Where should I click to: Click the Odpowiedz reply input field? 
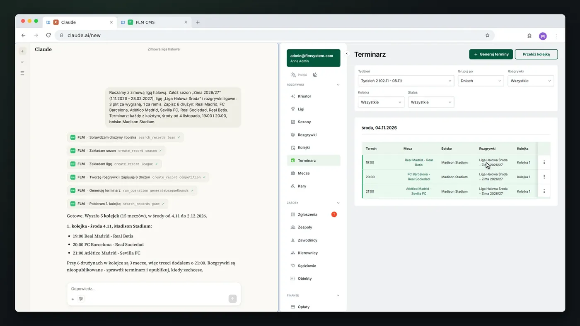tap(154, 289)
